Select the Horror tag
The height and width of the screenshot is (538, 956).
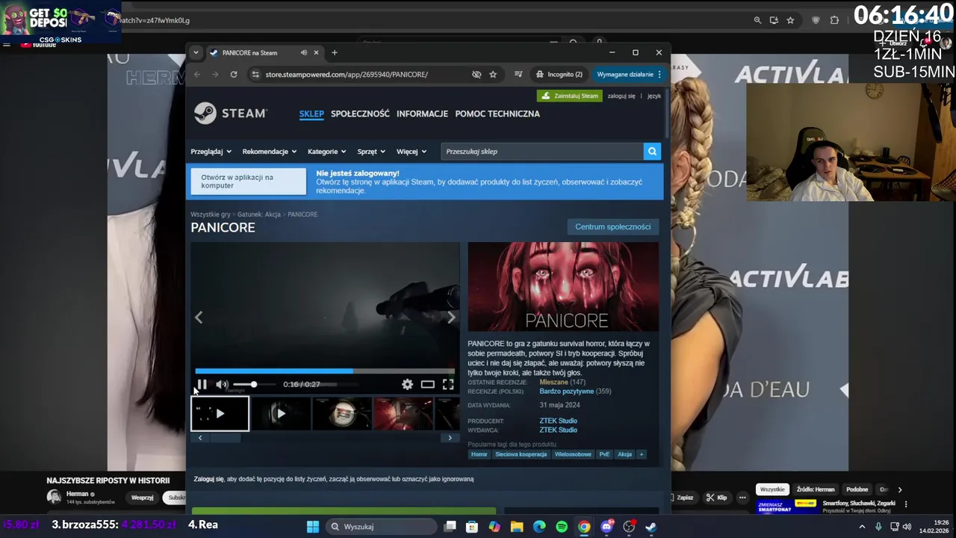[479, 454]
